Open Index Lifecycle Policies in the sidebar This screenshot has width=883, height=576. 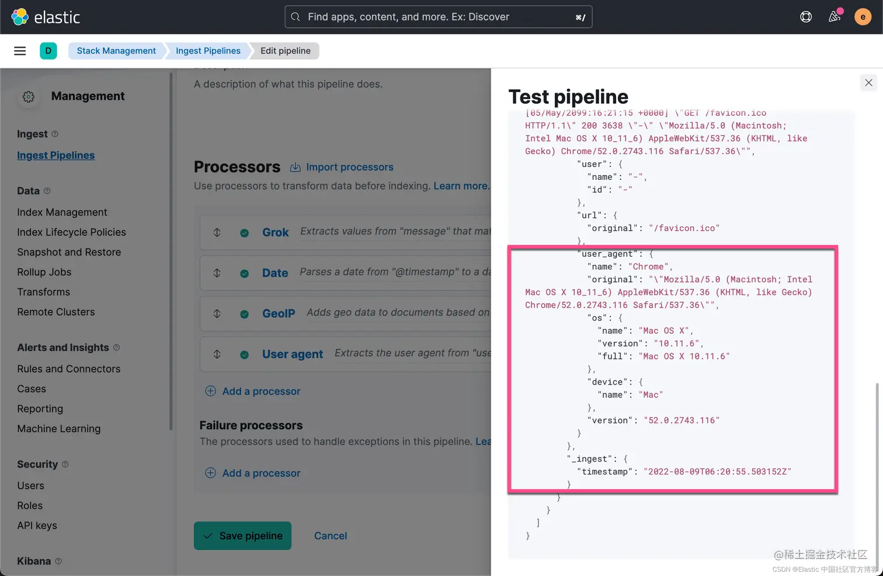[x=71, y=232]
